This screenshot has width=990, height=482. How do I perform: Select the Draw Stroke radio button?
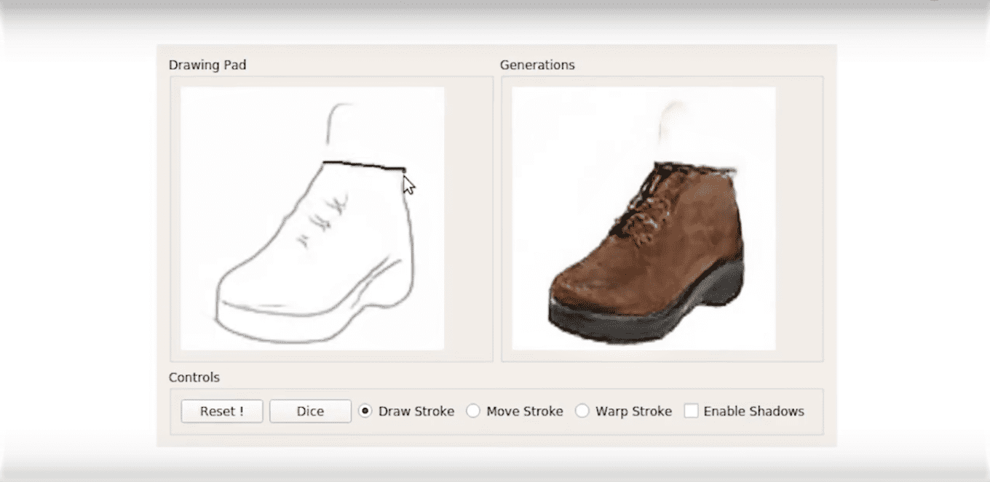pyautogui.click(x=365, y=411)
